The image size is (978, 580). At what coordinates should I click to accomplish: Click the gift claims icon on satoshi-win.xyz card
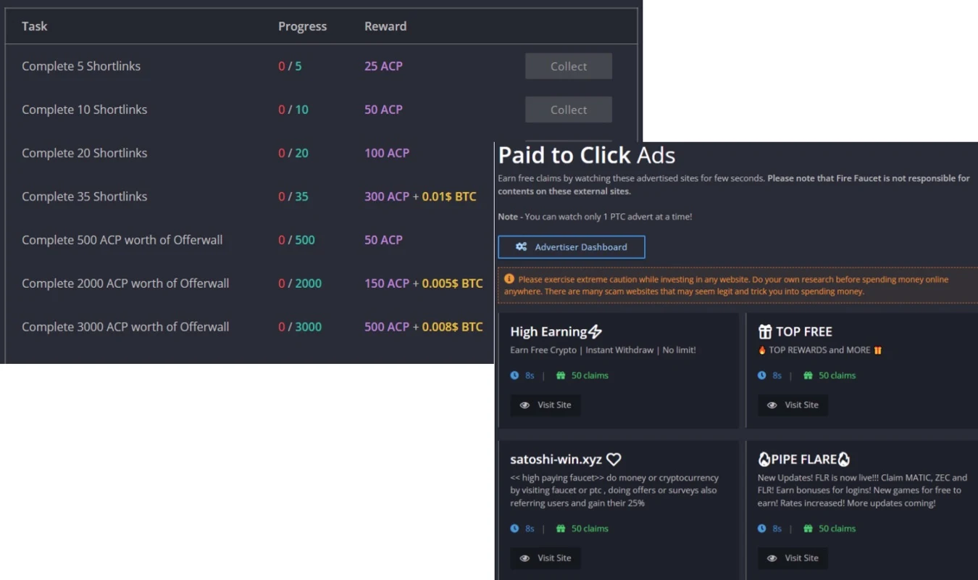click(x=560, y=529)
